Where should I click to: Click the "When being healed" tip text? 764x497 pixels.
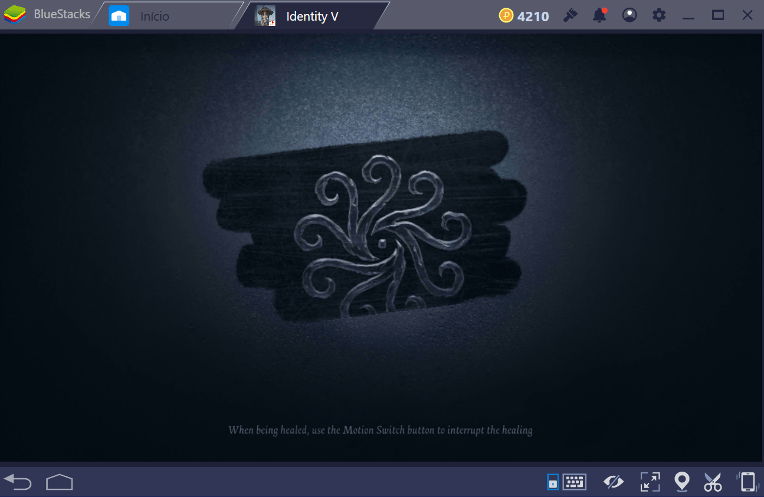(381, 430)
